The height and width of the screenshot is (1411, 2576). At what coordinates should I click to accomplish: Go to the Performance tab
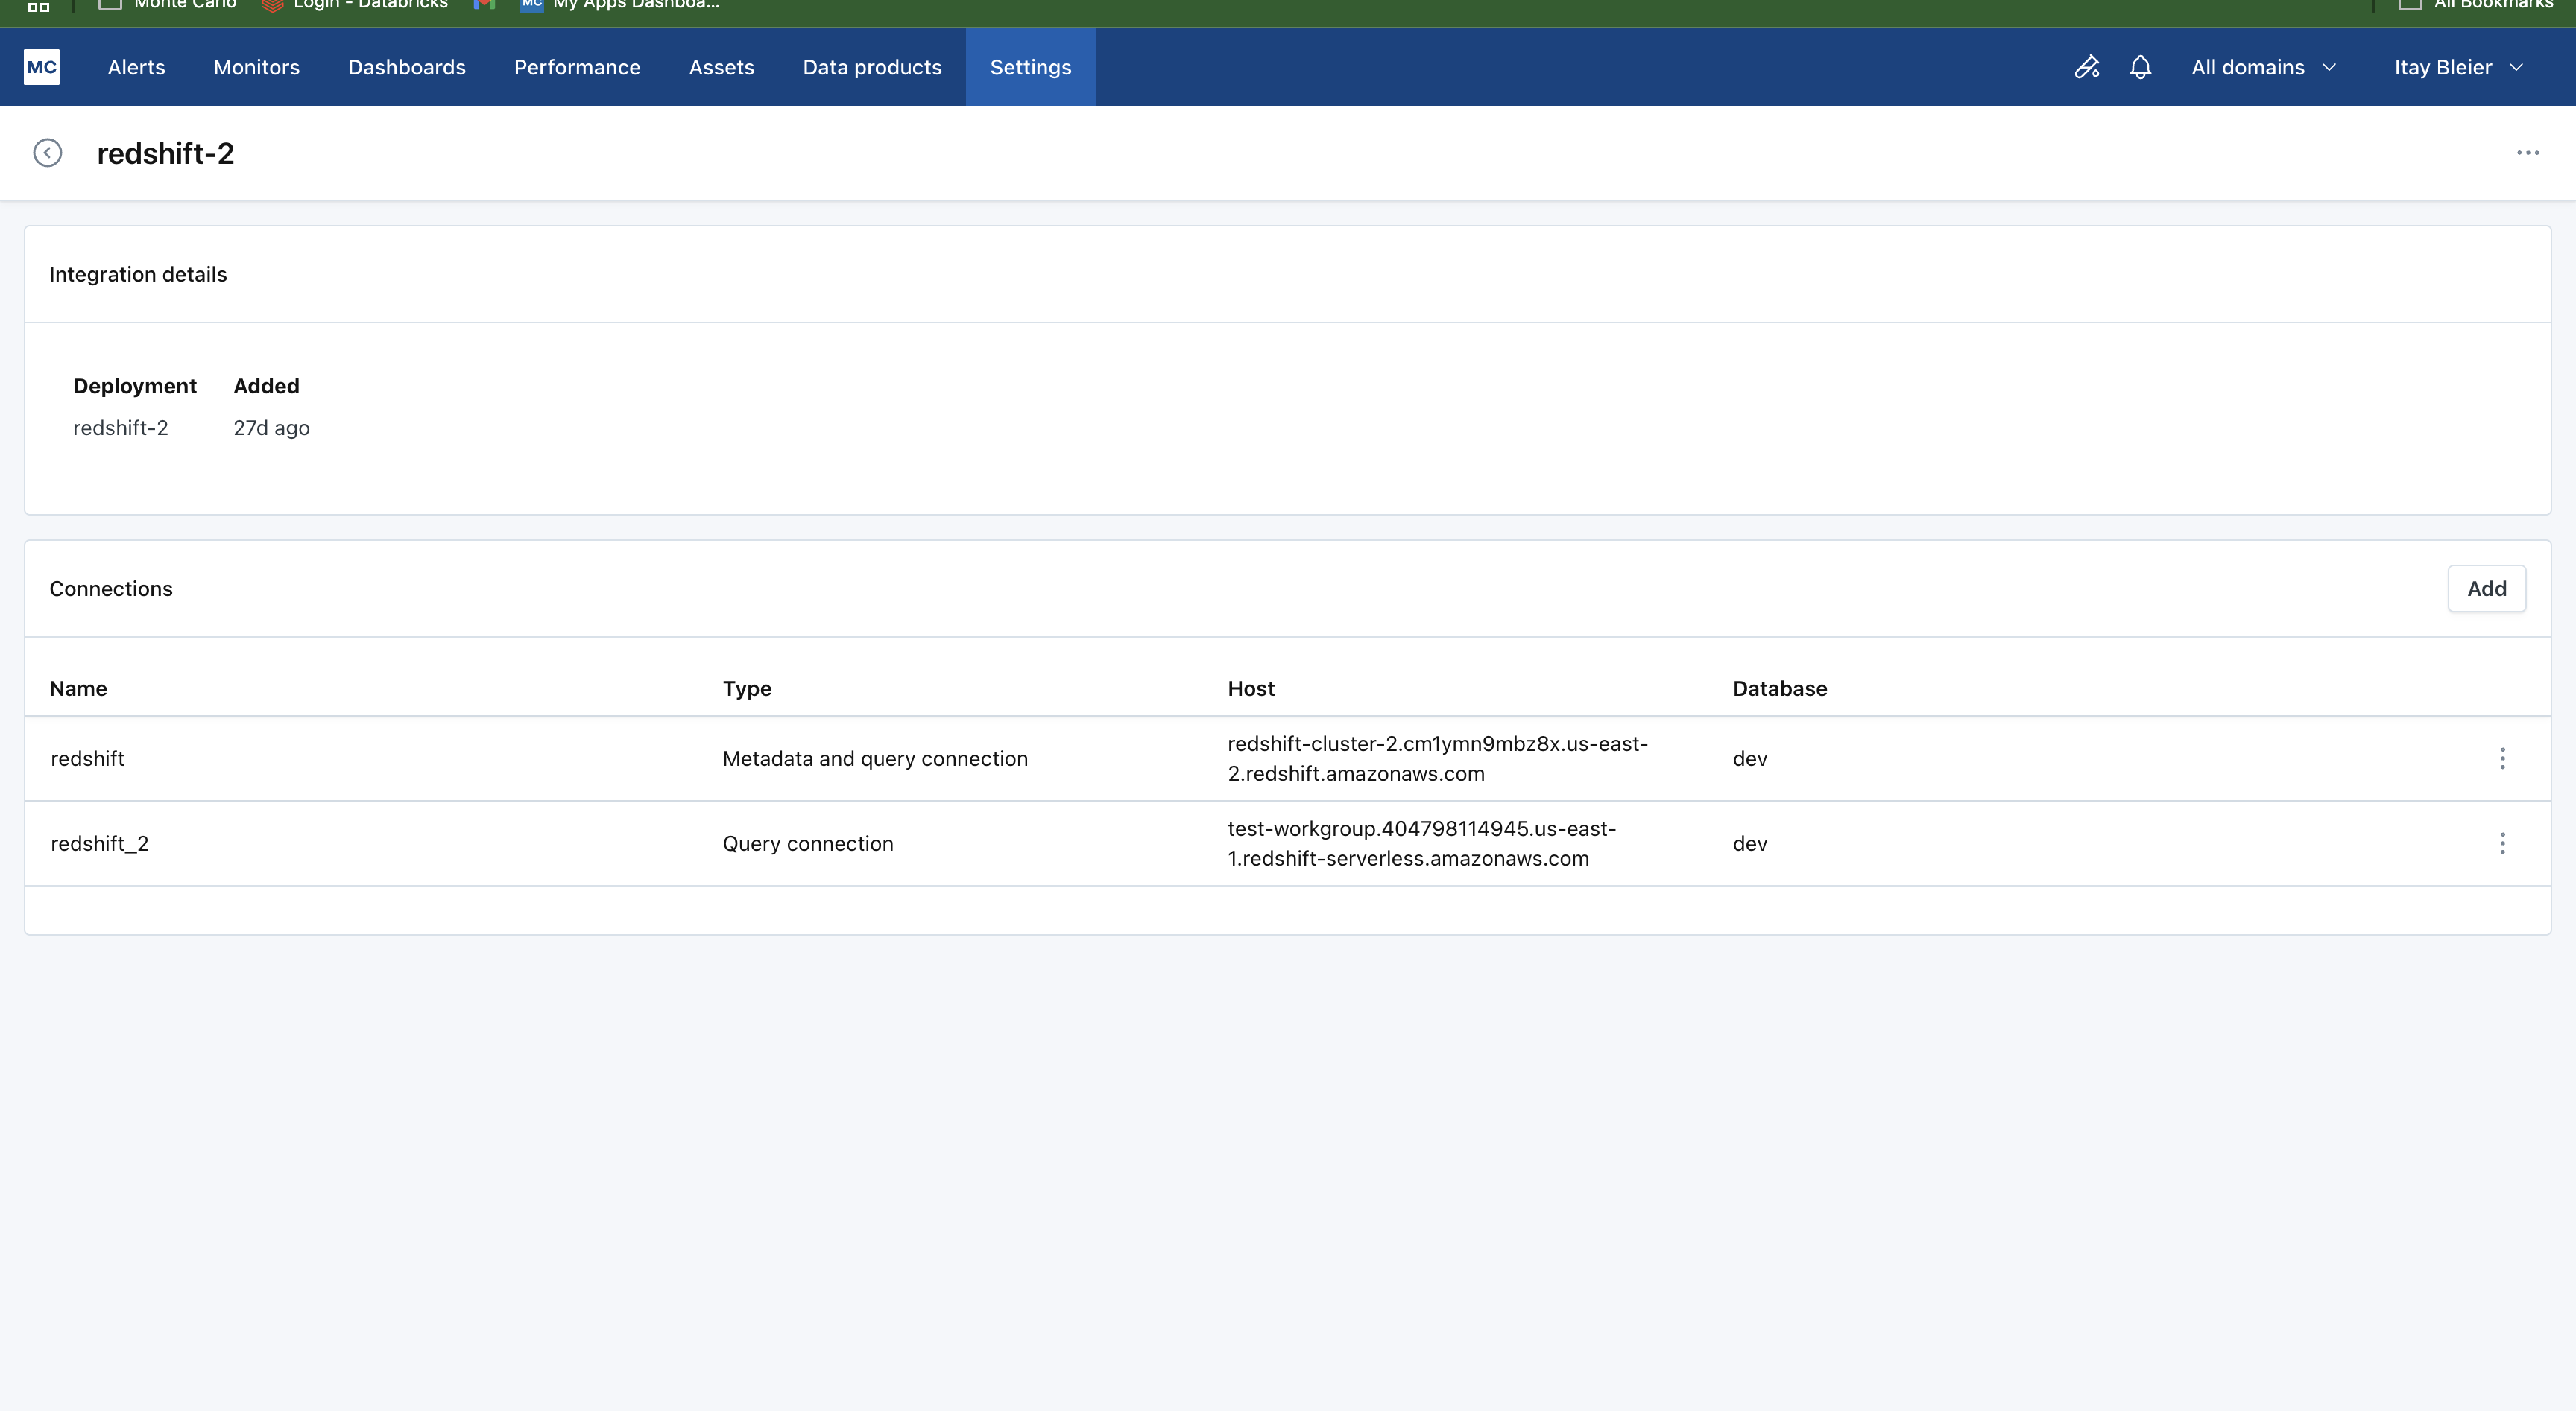tap(577, 67)
